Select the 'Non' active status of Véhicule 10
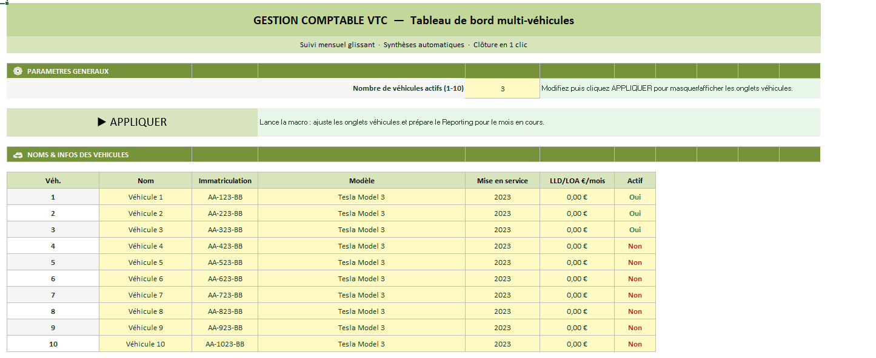876x358 pixels. (635, 344)
